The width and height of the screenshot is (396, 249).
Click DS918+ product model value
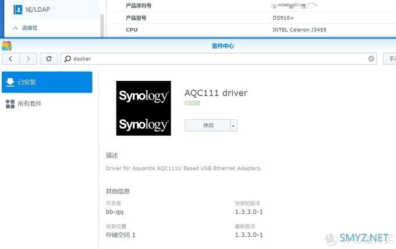click(x=283, y=18)
